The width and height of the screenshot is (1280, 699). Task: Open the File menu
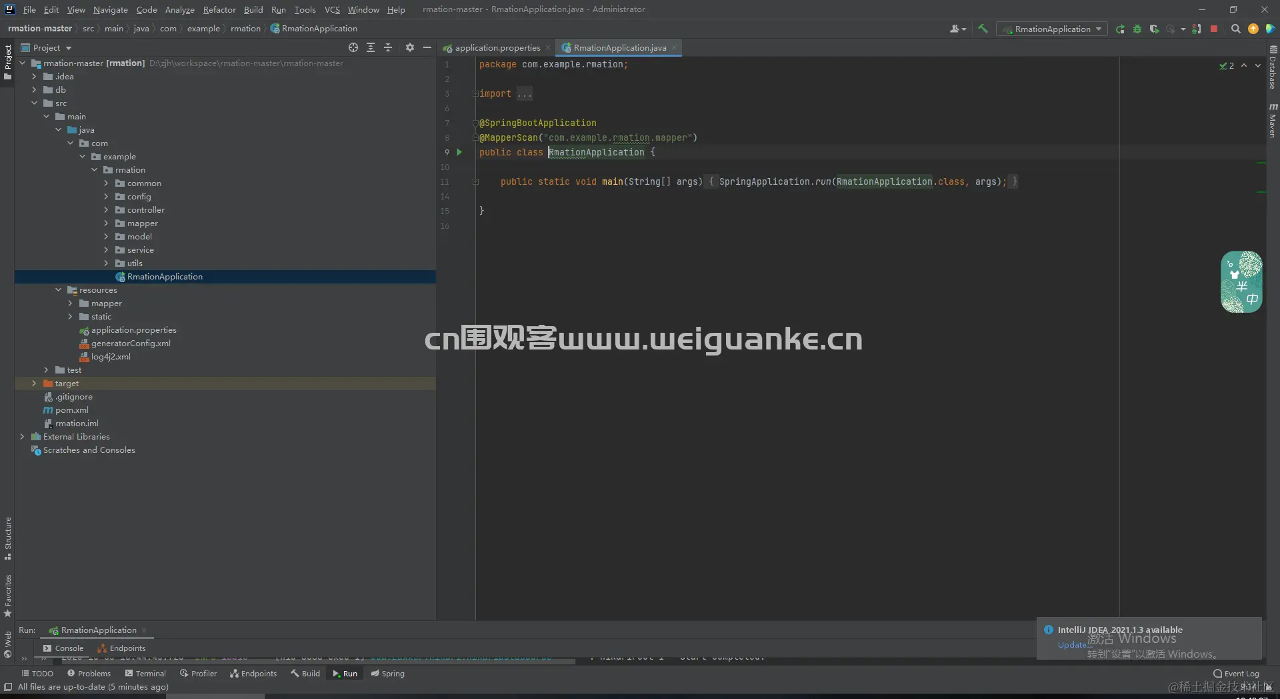tap(29, 9)
